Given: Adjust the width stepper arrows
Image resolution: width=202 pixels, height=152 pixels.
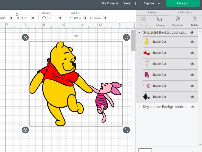Looking at the screenshot, I should coord(11,18).
